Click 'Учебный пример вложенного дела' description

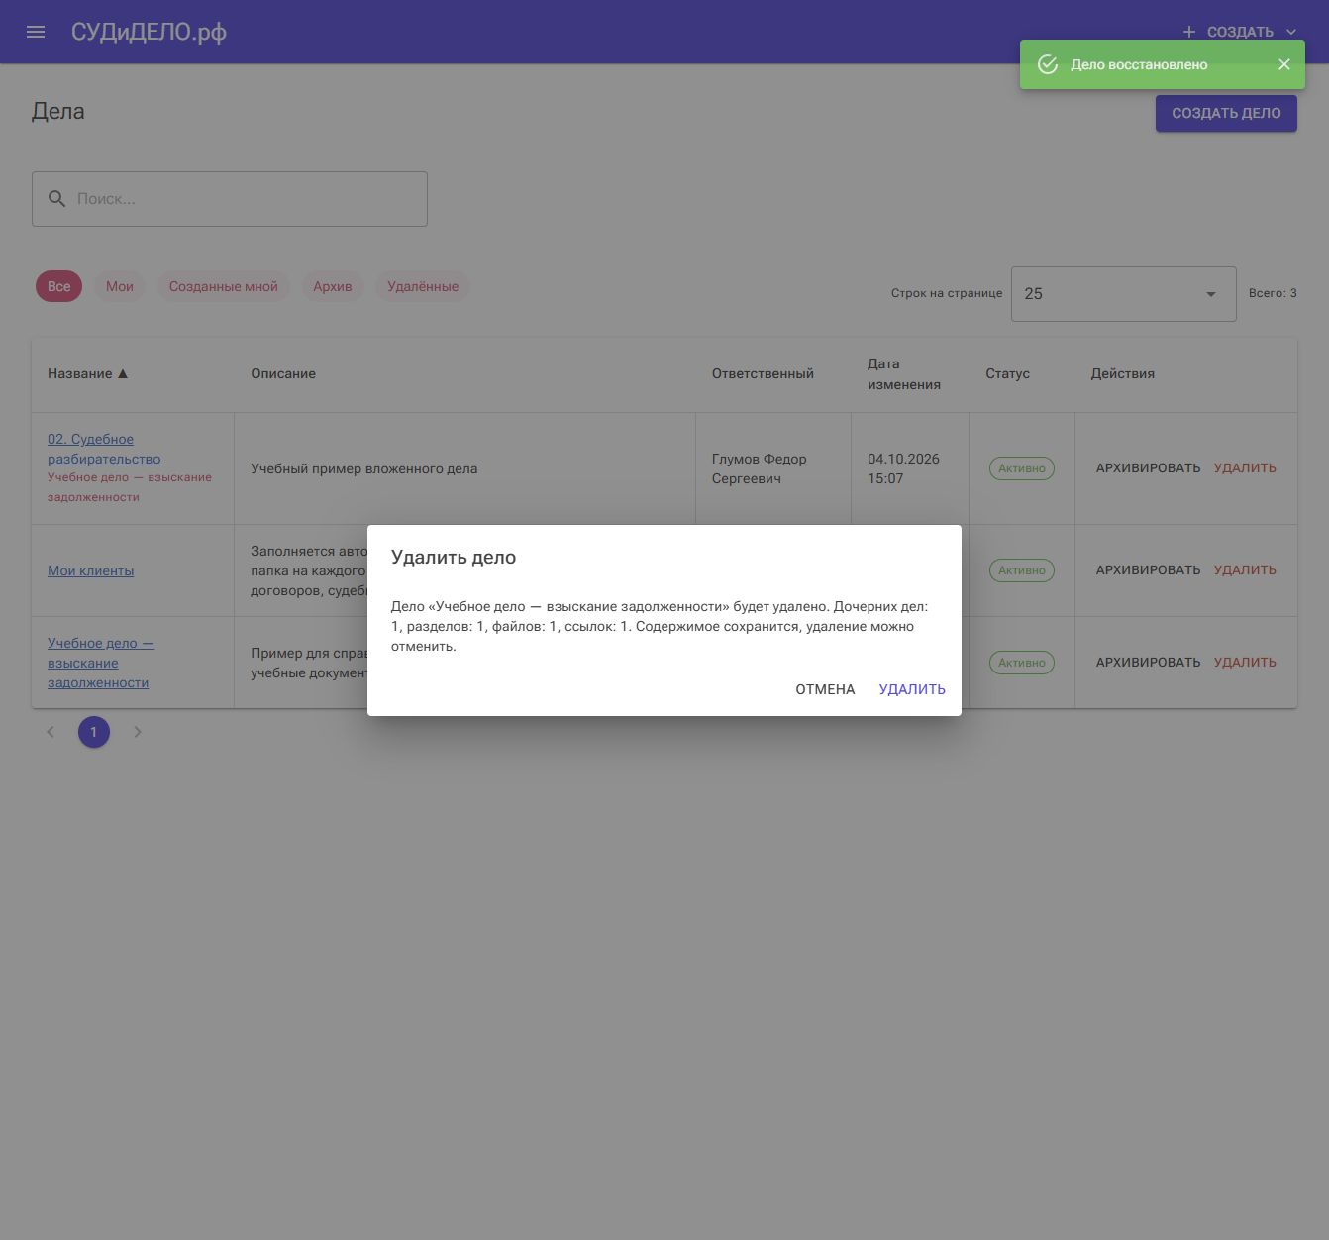(x=363, y=468)
